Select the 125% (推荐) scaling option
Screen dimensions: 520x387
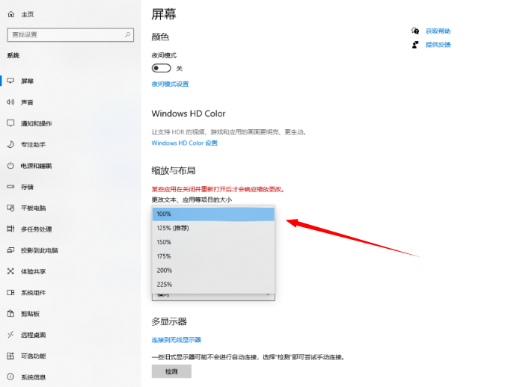(213, 228)
